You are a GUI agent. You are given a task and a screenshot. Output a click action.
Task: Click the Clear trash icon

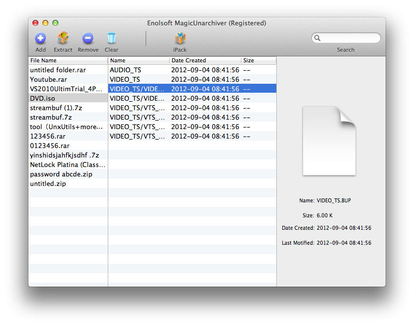(x=111, y=38)
